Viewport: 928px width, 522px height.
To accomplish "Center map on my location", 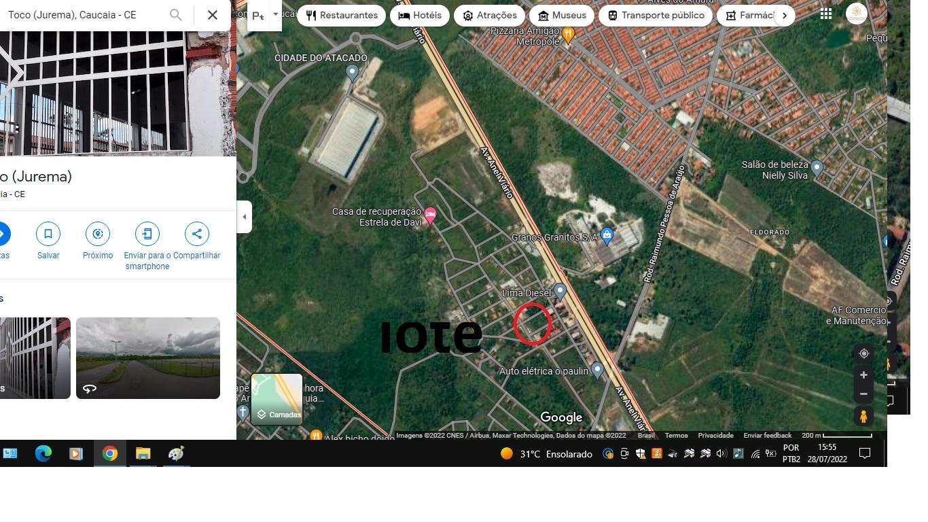I will pos(863,353).
